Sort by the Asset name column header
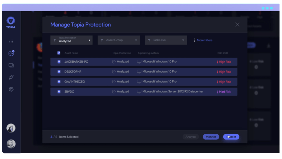The height and width of the screenshot is (159, 282). tap(71, 53)
